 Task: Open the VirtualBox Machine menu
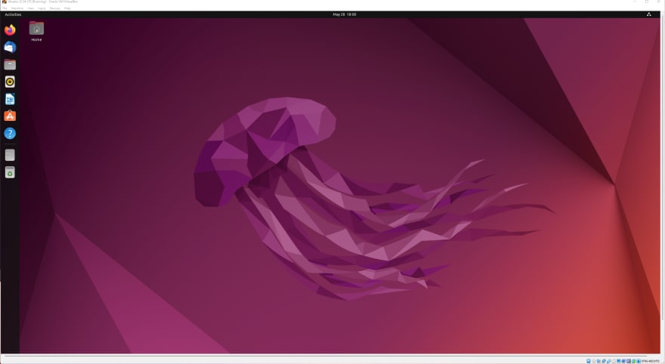click(17, 8)
